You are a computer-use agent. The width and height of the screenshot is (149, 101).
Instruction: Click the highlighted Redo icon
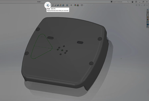48,5
